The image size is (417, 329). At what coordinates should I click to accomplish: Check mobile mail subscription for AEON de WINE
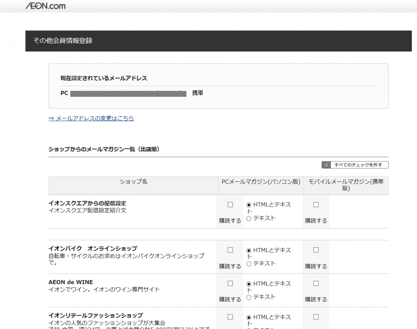[x=316, y=283]
